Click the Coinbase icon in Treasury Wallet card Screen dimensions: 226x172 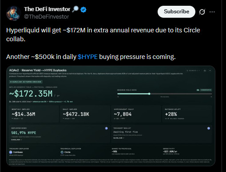209,128
